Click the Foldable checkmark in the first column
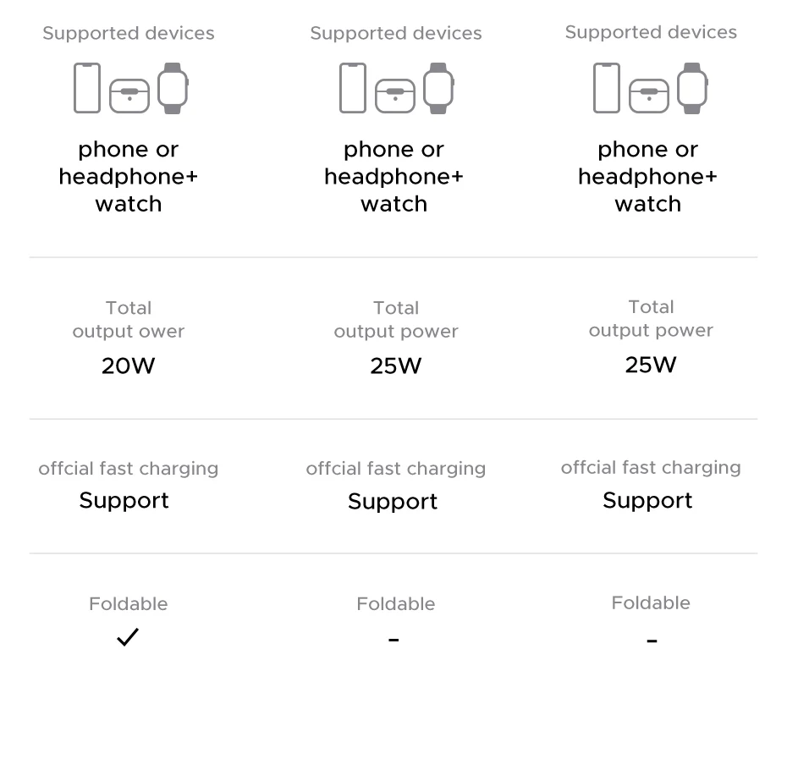This screenshot has height=759, width=787. pyautogui.click(x=128, y=637)
